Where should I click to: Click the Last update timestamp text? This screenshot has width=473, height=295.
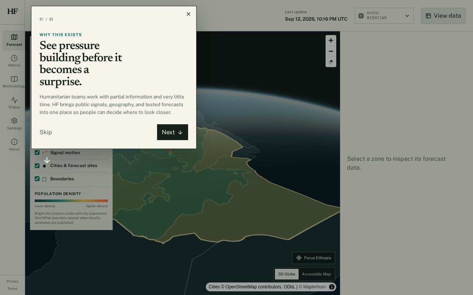coord(316,19)
